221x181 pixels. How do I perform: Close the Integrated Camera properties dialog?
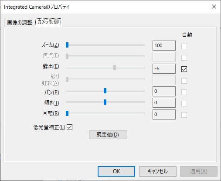click(x=214, y=7)
